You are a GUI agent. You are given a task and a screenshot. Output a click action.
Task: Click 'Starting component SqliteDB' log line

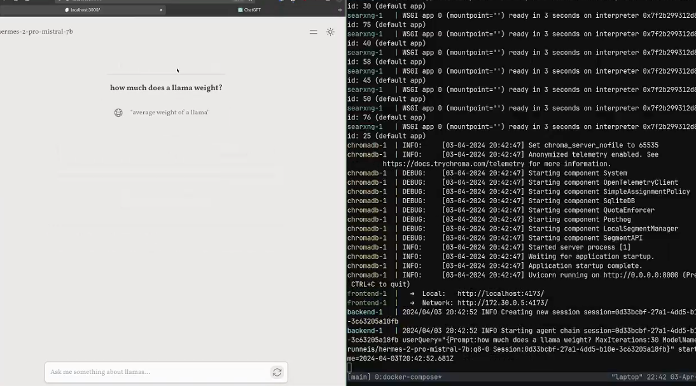point(491,201)
